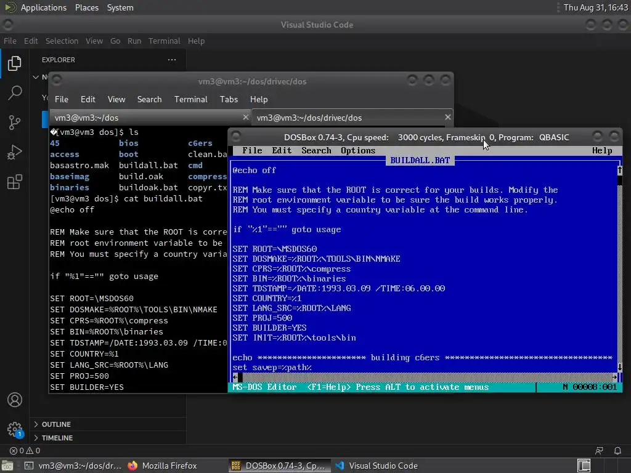Open Search menu in terminal window
The image size is (631, 473).
click(149, 99)
